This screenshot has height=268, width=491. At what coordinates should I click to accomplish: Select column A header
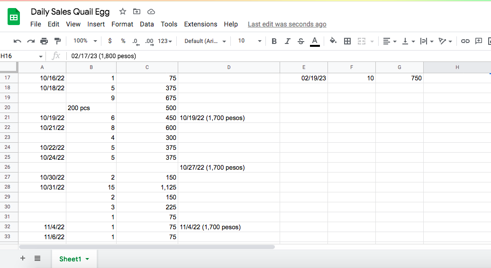(x=42, y=67)
